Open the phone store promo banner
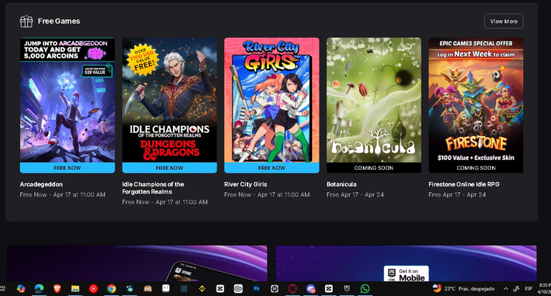 coord(137,263)
